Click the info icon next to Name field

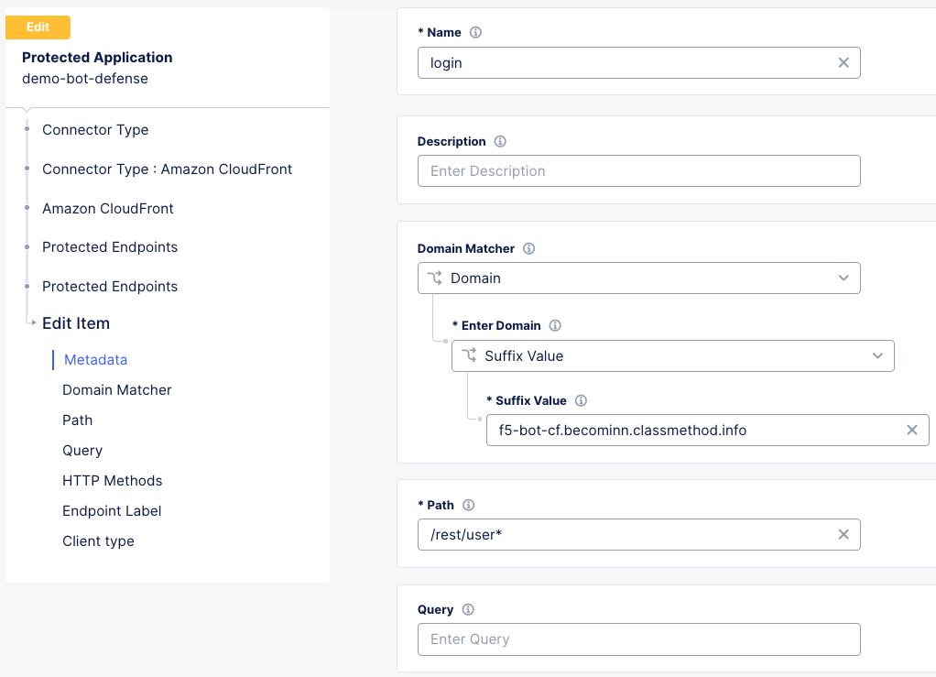475,32
